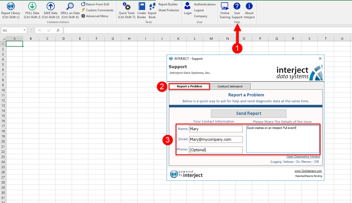Select column header H

point(129,39)
